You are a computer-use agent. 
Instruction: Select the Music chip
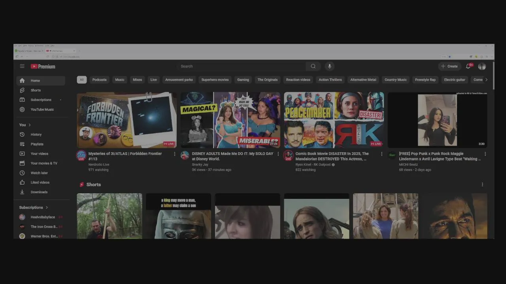(120, 80)
